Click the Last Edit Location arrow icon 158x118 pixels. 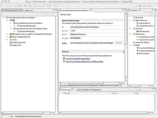click(x=58, y=6)
